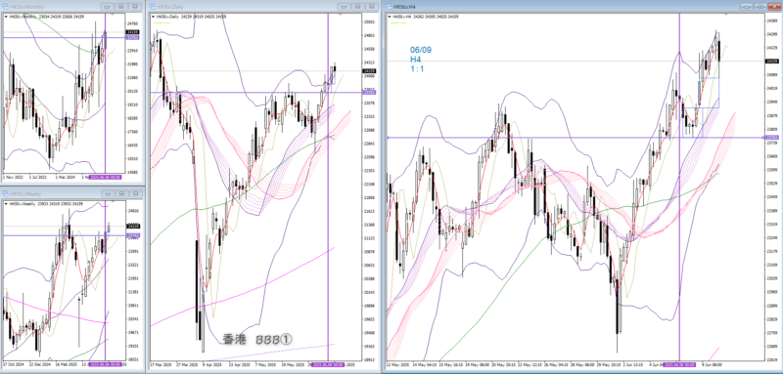Open the triangle menu beside HK50.r,H4 header
This screenshot has height=374, width=783.
click(390, 17)
